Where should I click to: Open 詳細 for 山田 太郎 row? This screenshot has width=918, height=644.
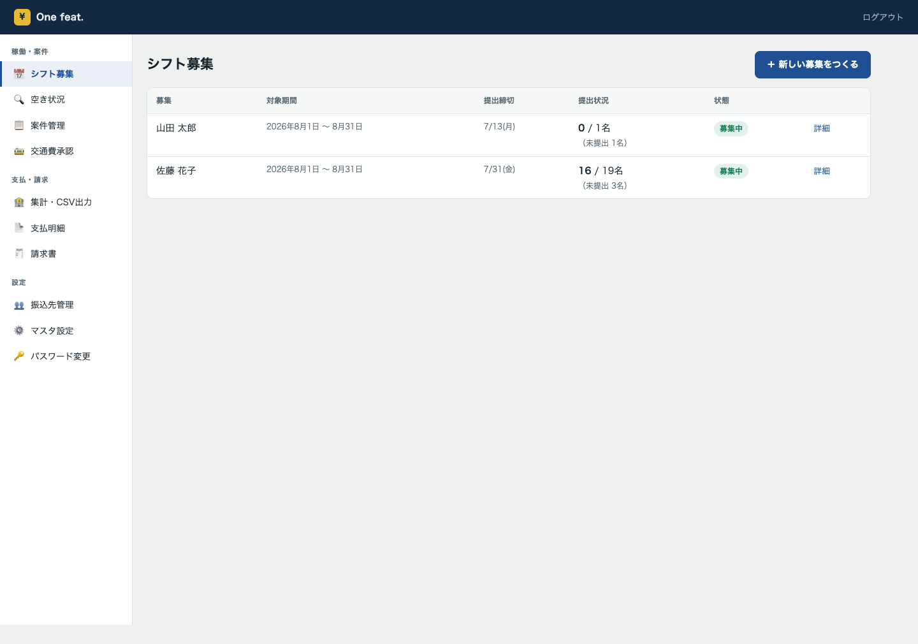coord(822,128)
